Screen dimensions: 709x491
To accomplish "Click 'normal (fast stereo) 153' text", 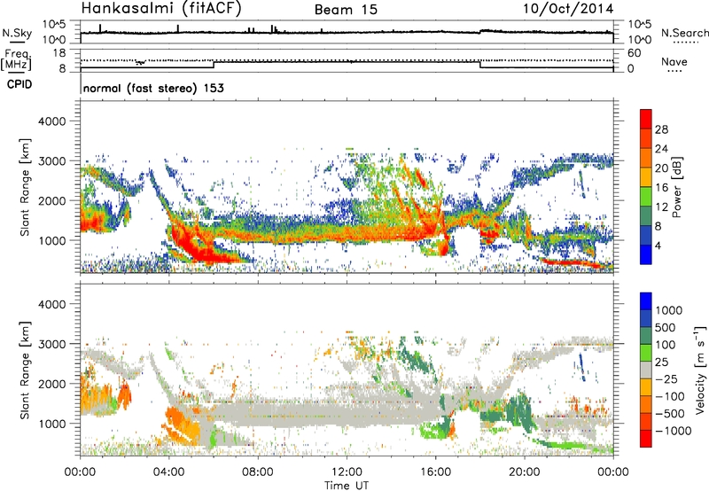I will 153,88.
